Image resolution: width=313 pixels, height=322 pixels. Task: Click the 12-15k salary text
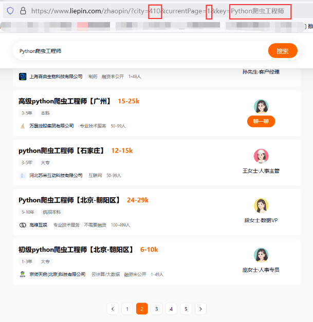(x=122, y=151)
